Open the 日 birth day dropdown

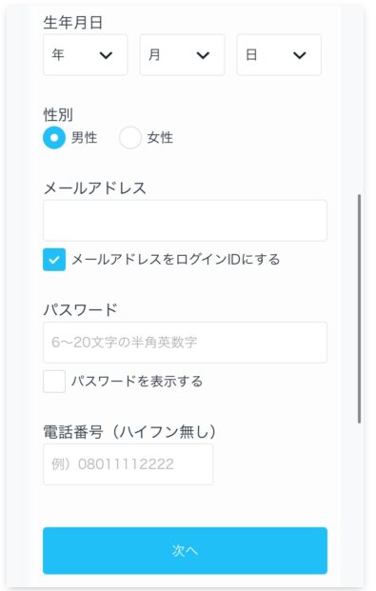pos(279,55)
